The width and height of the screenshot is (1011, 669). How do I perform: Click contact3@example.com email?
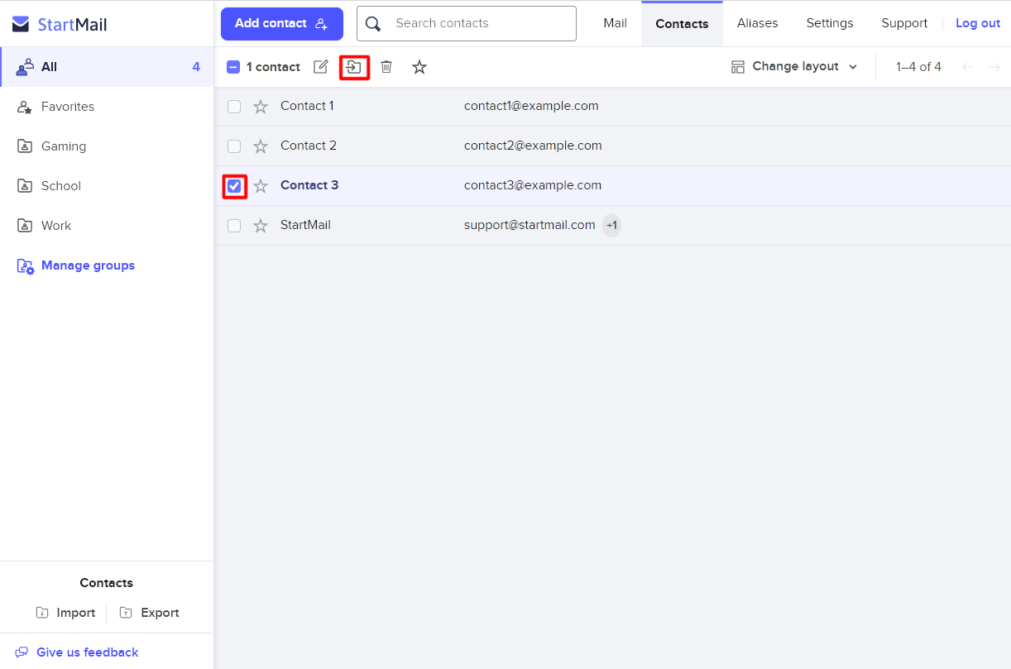tap(533, 185)
